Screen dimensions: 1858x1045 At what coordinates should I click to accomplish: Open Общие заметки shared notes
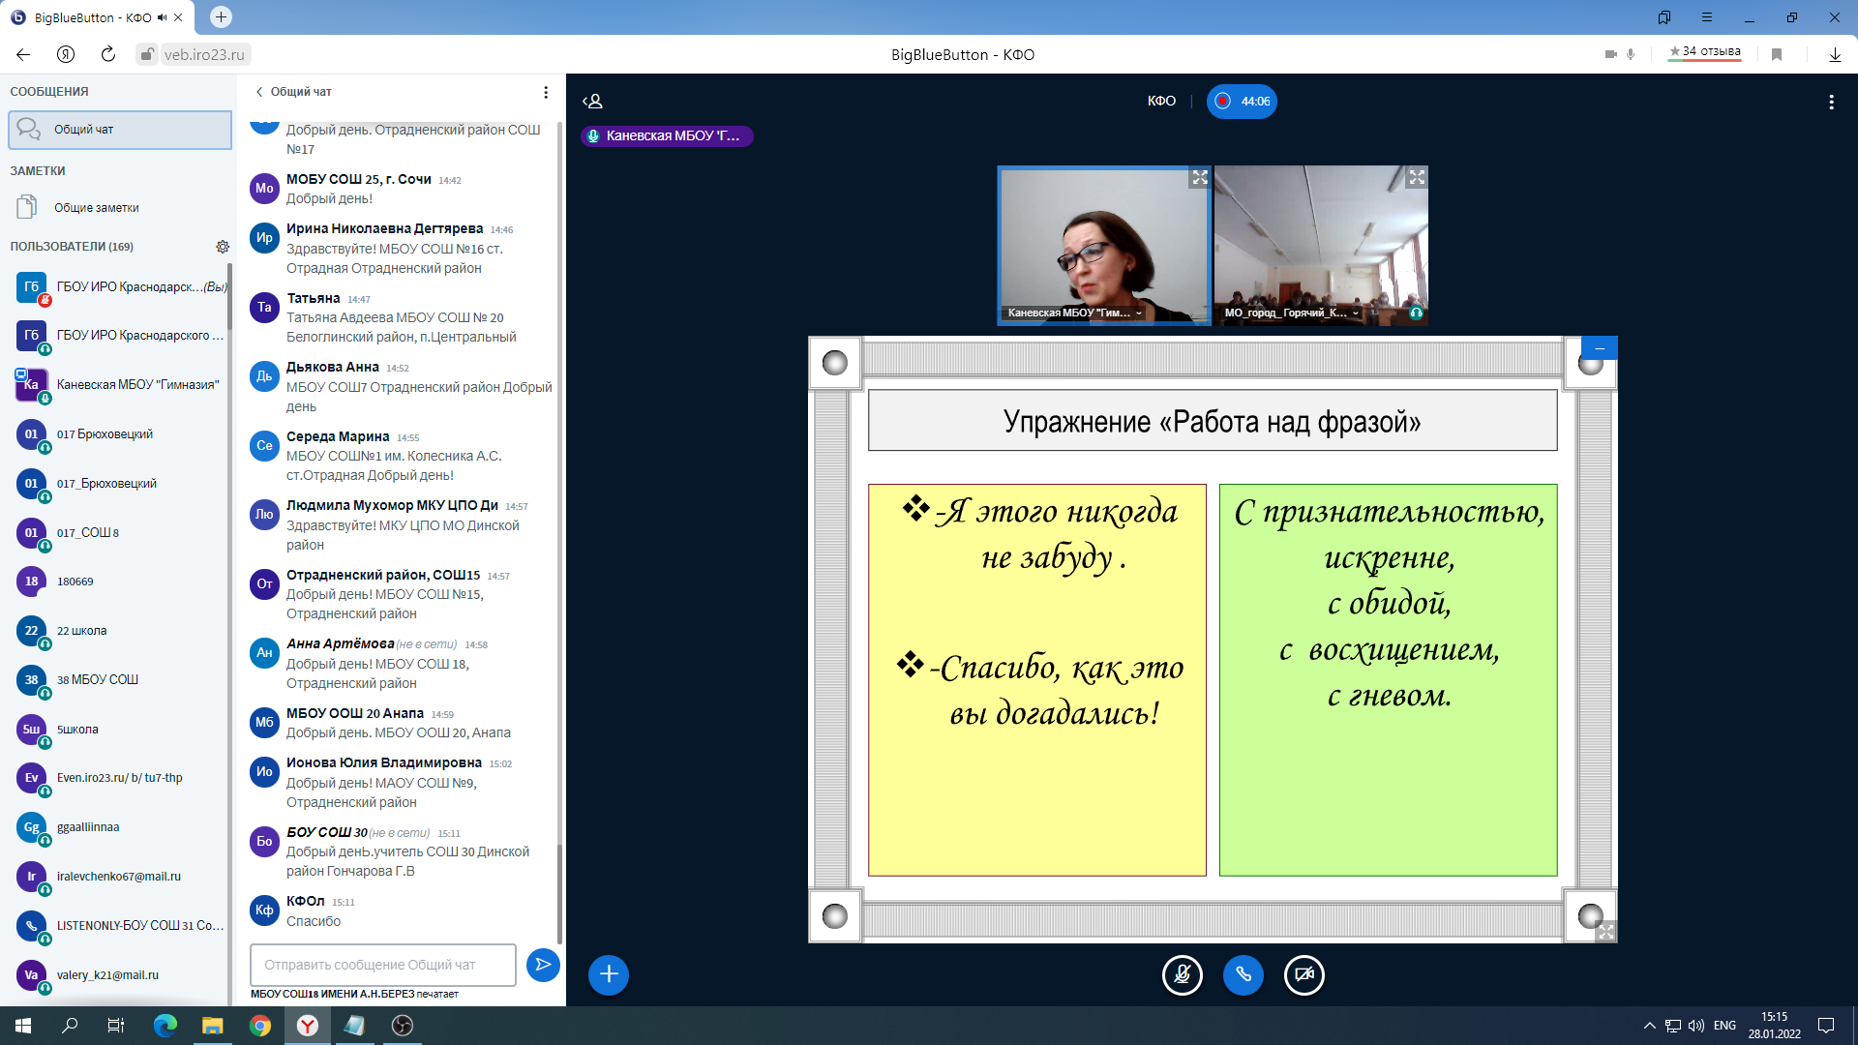pyautogui.click(x=96, y=208)
